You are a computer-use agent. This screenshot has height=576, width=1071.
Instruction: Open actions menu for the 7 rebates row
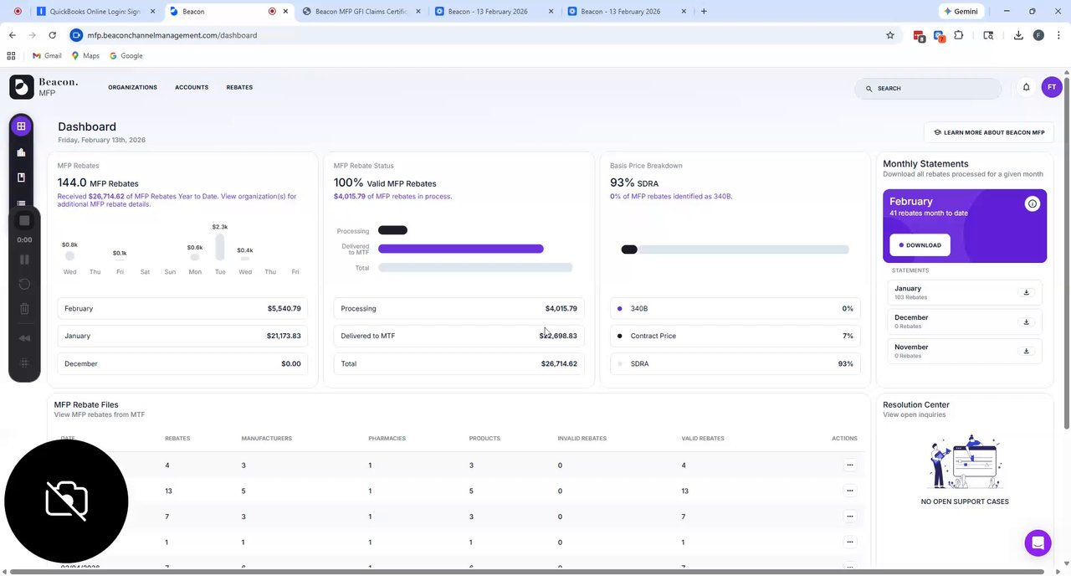(x=849, y=517)
